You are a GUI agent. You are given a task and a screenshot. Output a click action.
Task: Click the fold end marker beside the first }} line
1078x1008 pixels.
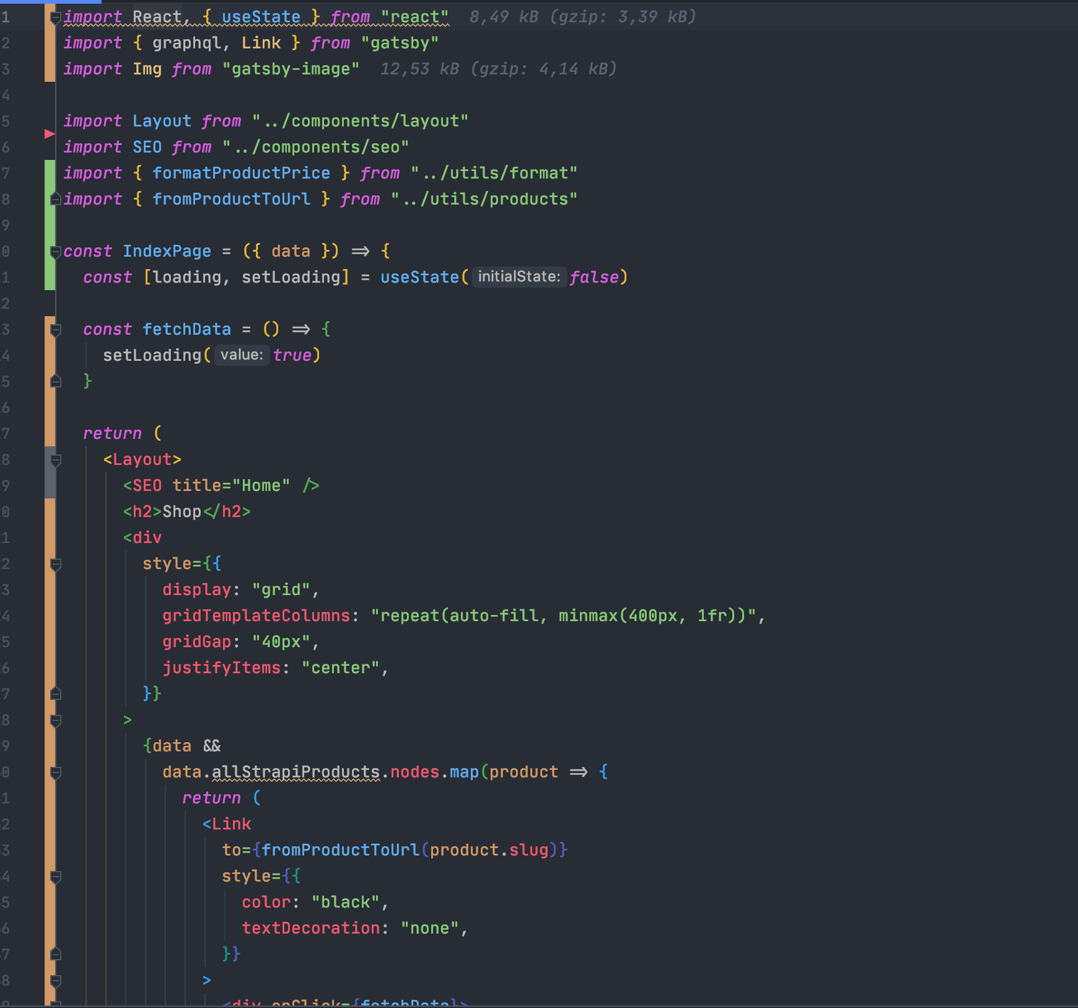(55, 694)
